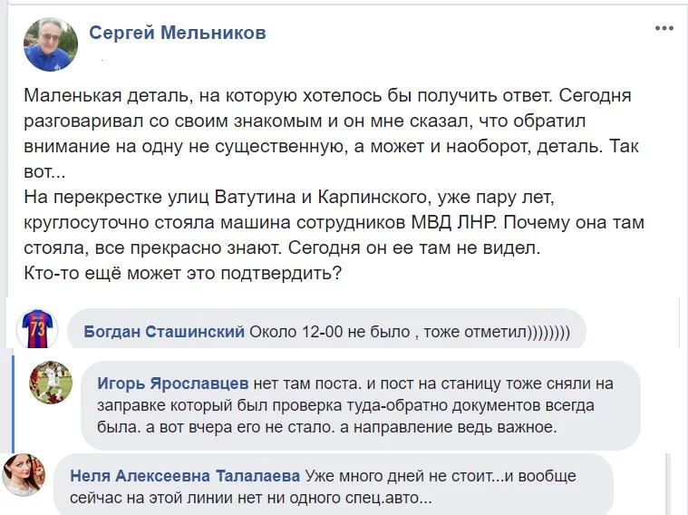The height and width of the screenshot is (515, 688).
Task: Click Сергей Мельников's profile picture
Action: (x=51, y=44)
